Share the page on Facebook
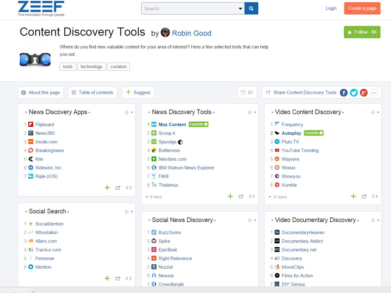 point(344,93)
